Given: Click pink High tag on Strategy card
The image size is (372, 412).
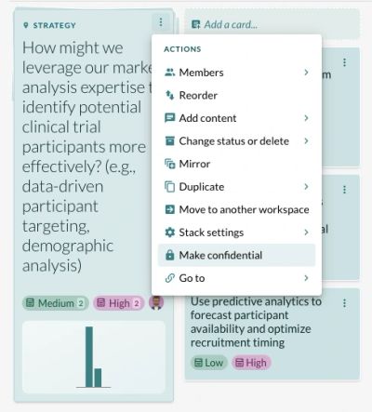Looking at the screenshot, I should click(119, 303).
